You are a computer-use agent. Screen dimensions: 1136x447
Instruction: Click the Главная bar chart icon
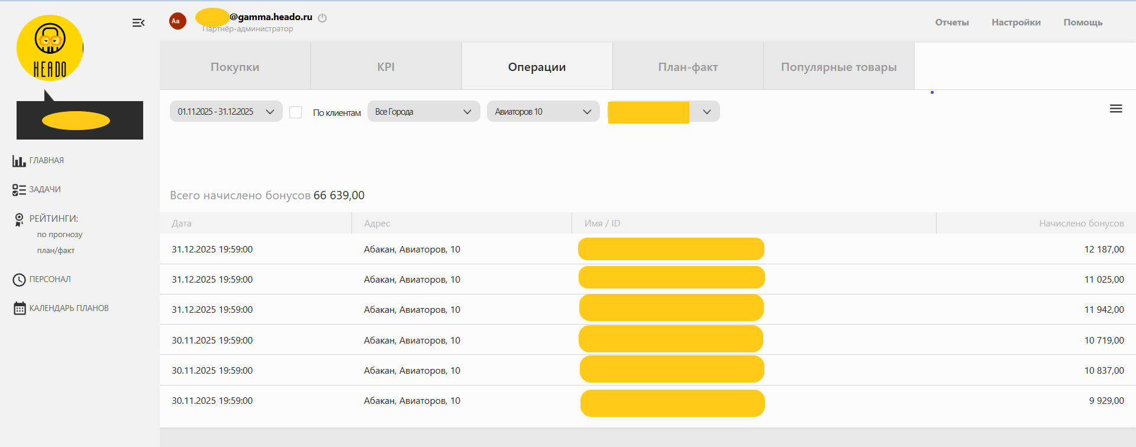(x=19, y=161)
